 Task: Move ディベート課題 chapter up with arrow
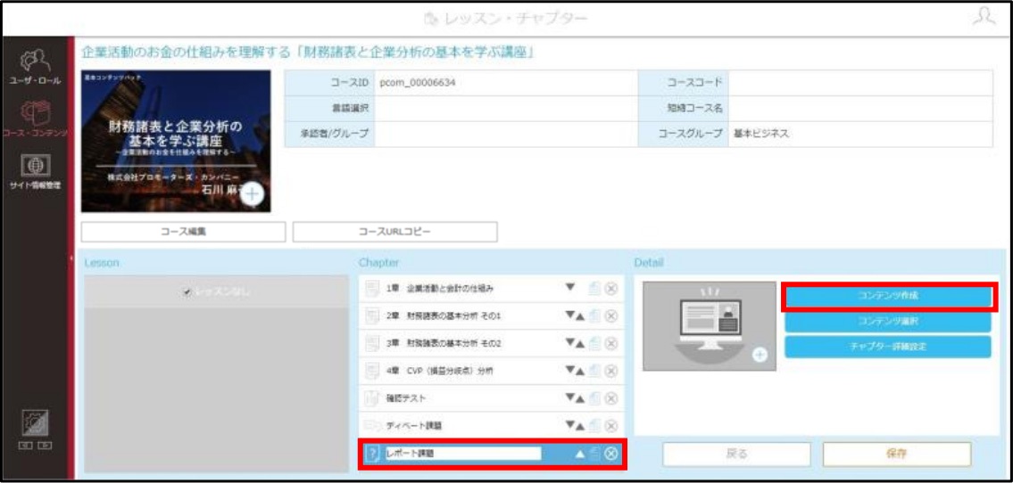(x=580, y=426)
